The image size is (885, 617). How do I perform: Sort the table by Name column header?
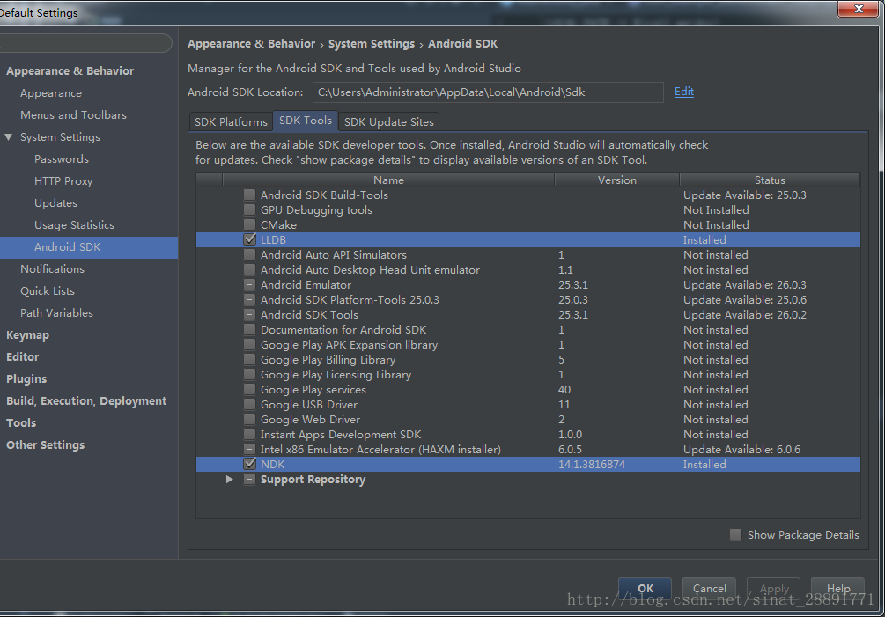[x=388, y=180]
